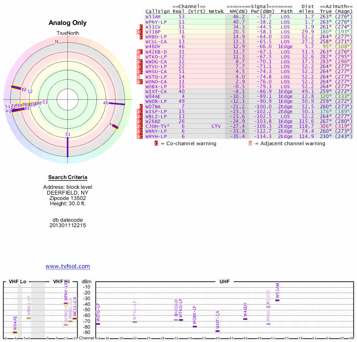357x342 pixels.
Task: Click the co-channel warning icon beside W51CV
Action: (141, 27)
